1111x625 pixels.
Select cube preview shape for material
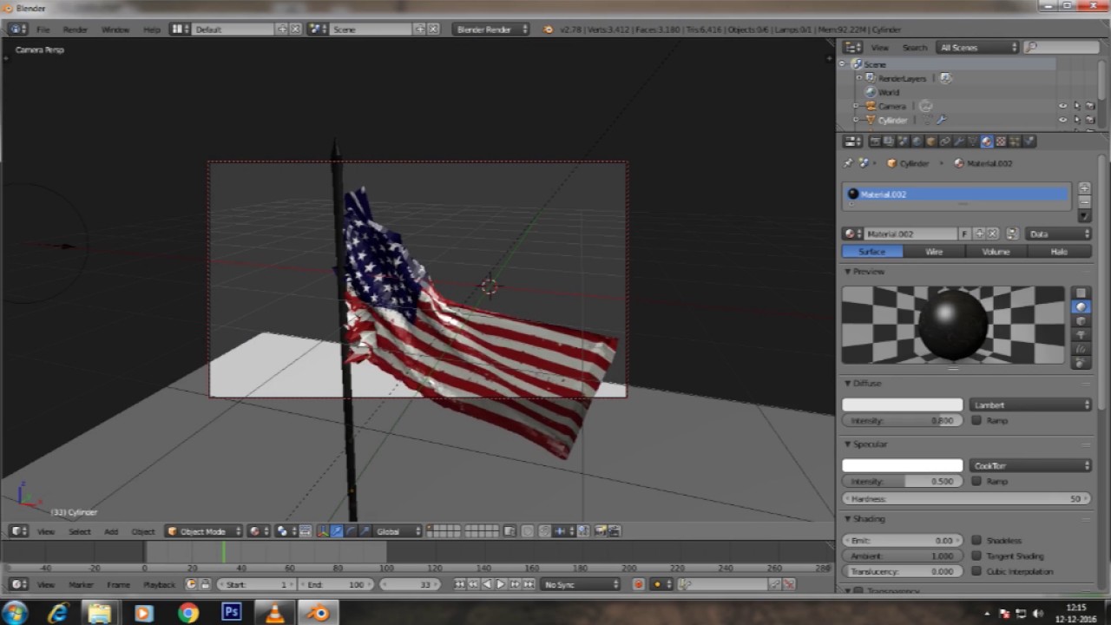(1081, 321)
